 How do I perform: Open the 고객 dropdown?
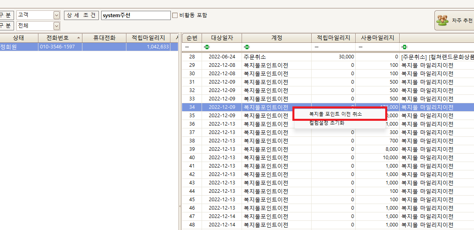56,15
